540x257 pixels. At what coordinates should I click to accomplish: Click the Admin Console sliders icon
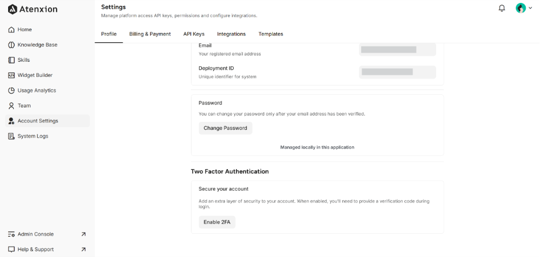tap(12, 234)
